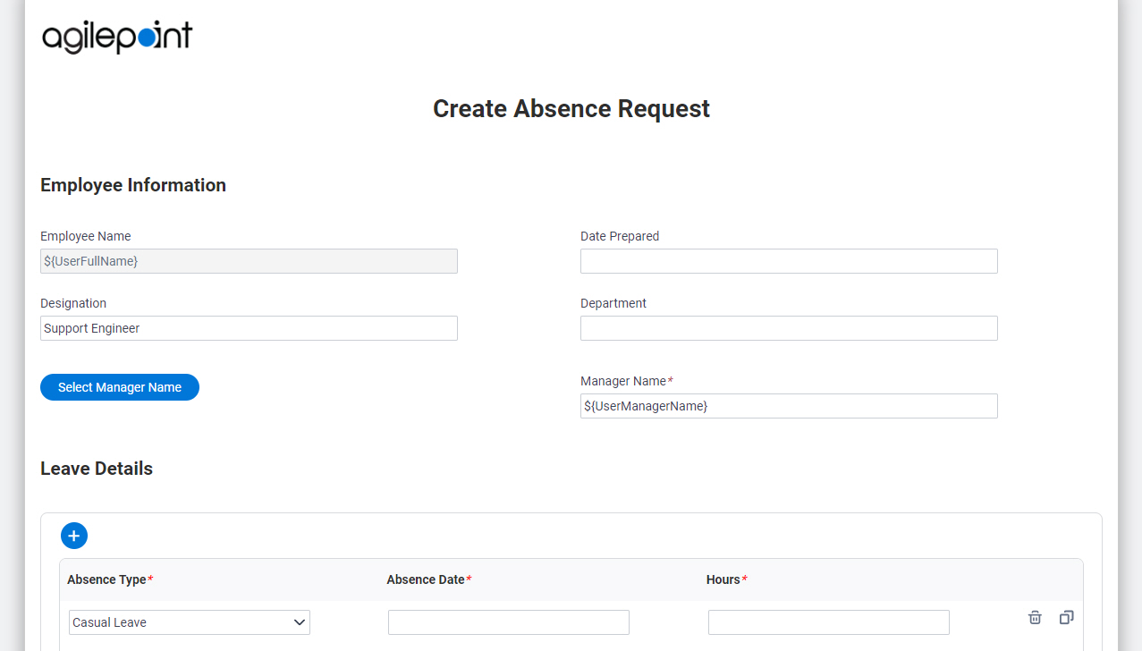1142x651 pixels.
Task: Click the Department input field
Action: pyautogui.click(x=789, y=328)
